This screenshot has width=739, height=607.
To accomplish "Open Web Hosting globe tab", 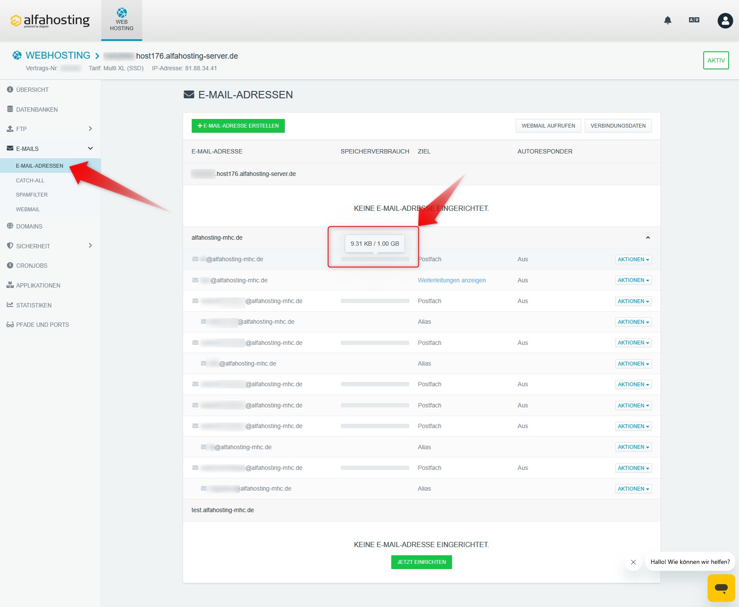I will coord(122,20).
